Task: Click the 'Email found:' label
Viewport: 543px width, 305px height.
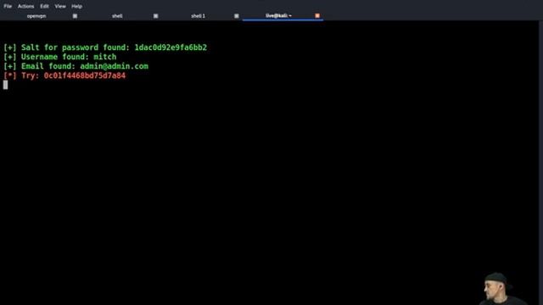Action: coord(48,66)
